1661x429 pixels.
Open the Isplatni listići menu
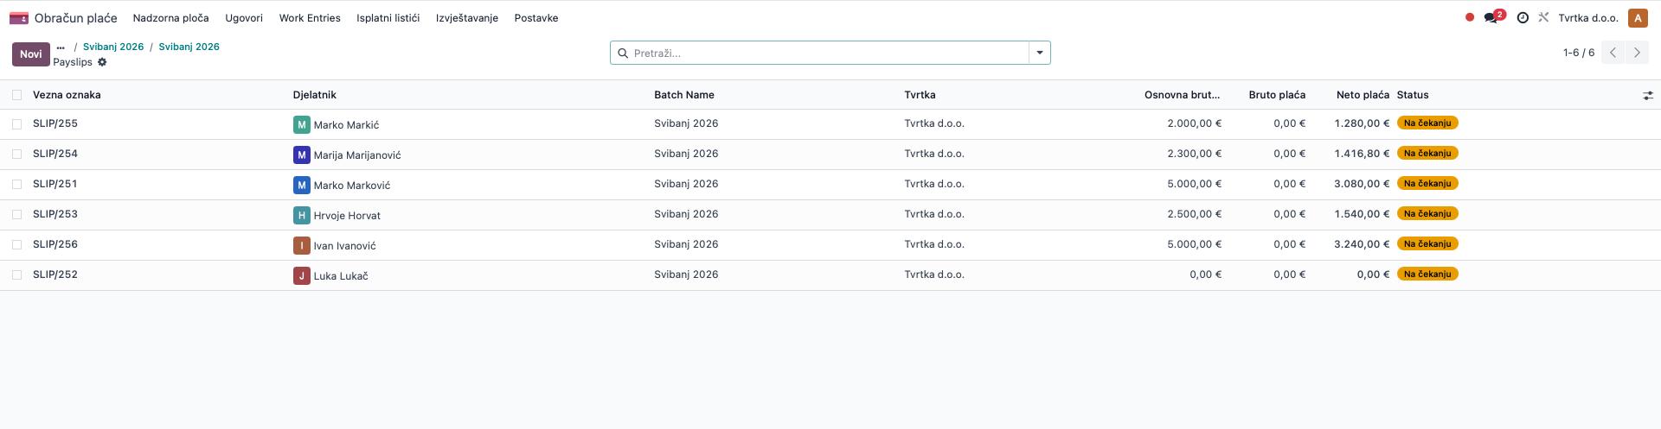(388, 18)
